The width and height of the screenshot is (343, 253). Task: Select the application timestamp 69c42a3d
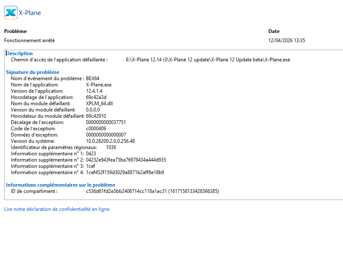pos(96,97)
